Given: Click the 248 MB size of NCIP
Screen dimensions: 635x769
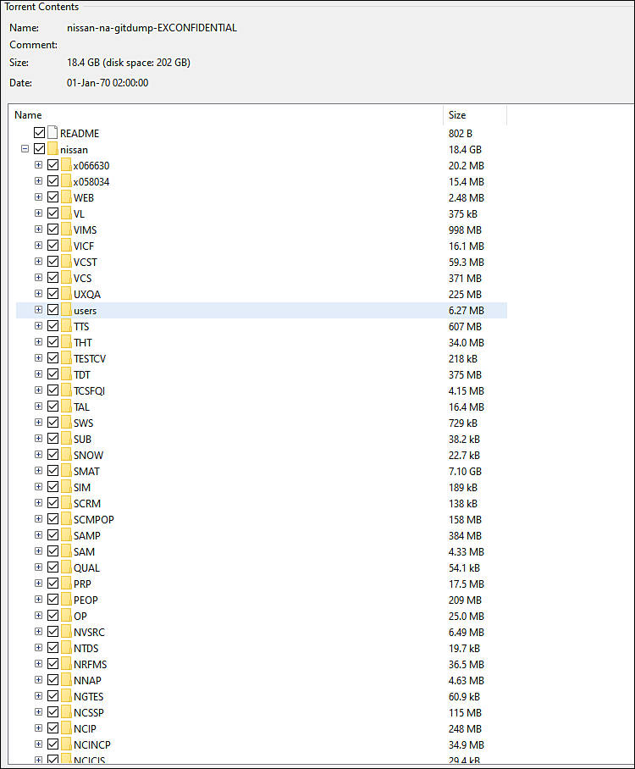Looking at the screenshot, I should [465, 729].
